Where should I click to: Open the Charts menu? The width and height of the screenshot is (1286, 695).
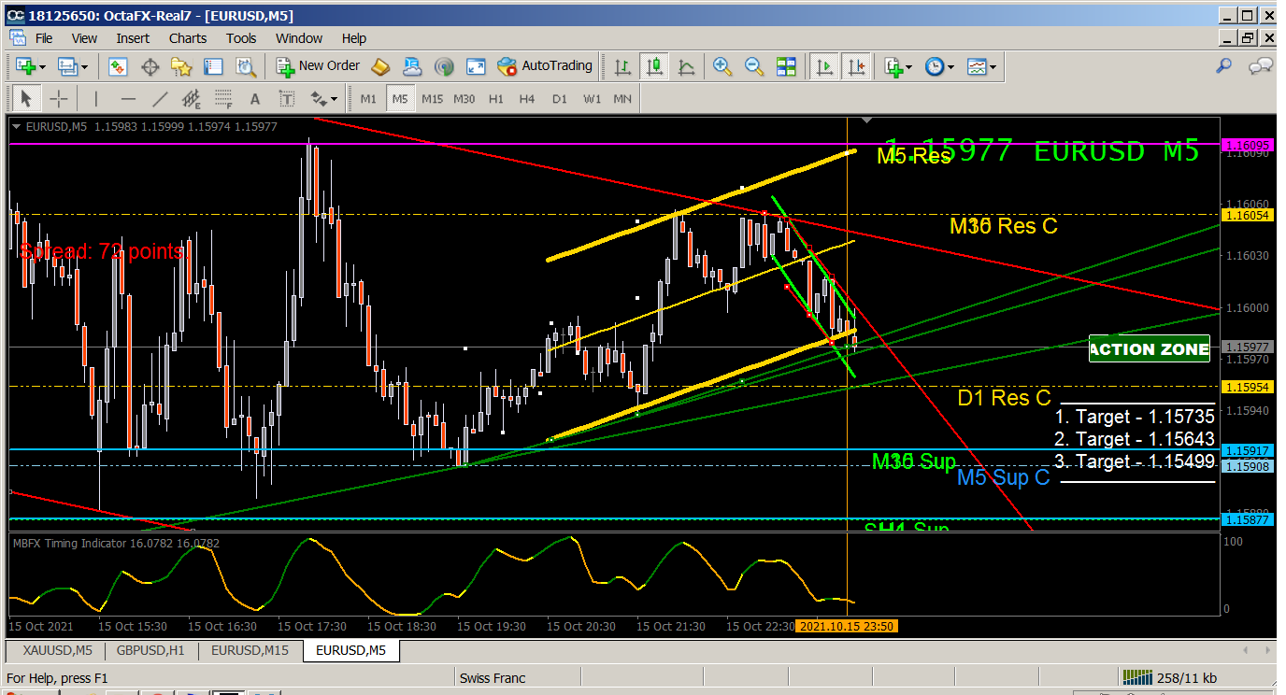pos(188,38)
